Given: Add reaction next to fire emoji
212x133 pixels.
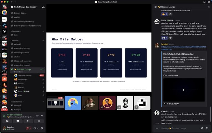Looking at the screenshot, I should pyautogui.click(x=171, y=14).
